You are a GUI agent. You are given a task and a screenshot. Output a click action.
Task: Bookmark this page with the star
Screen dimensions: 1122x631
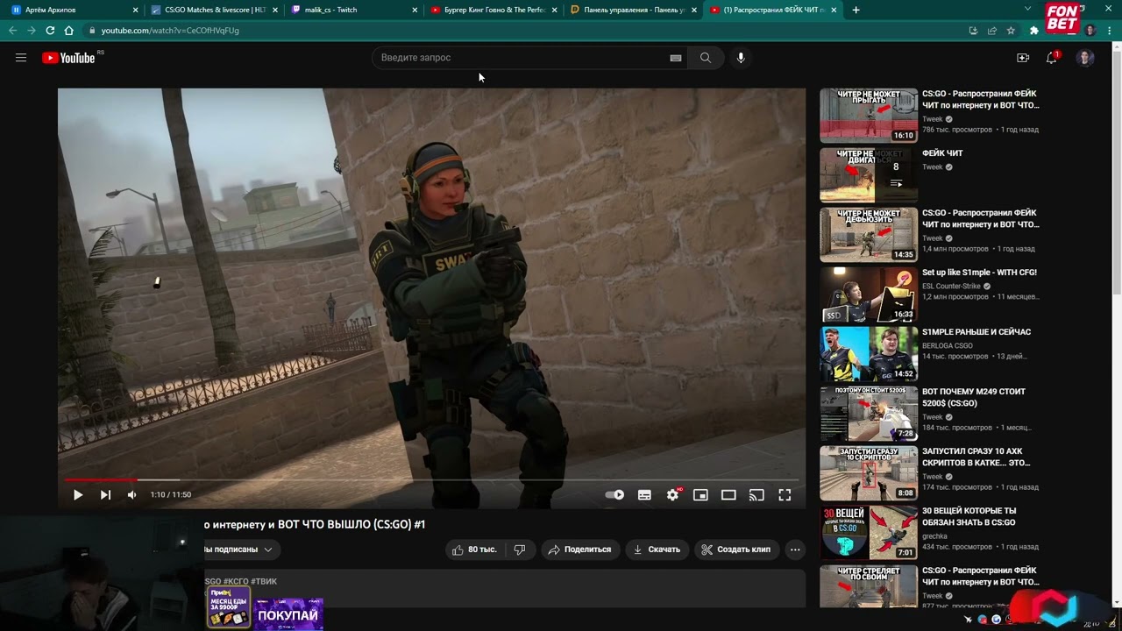click(1011, 30)
